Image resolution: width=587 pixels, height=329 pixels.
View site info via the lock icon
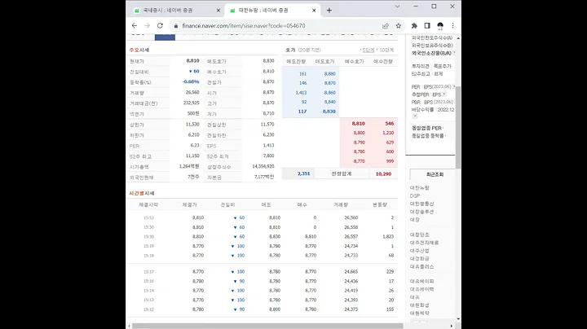(x=175, y=26)
